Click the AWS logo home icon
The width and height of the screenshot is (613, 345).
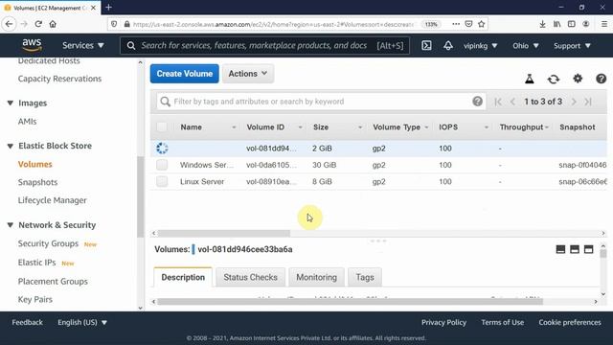(32, 46)
